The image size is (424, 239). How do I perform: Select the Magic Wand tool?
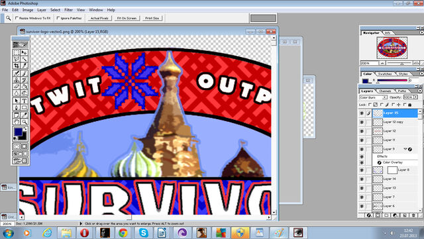coord(24,59)
